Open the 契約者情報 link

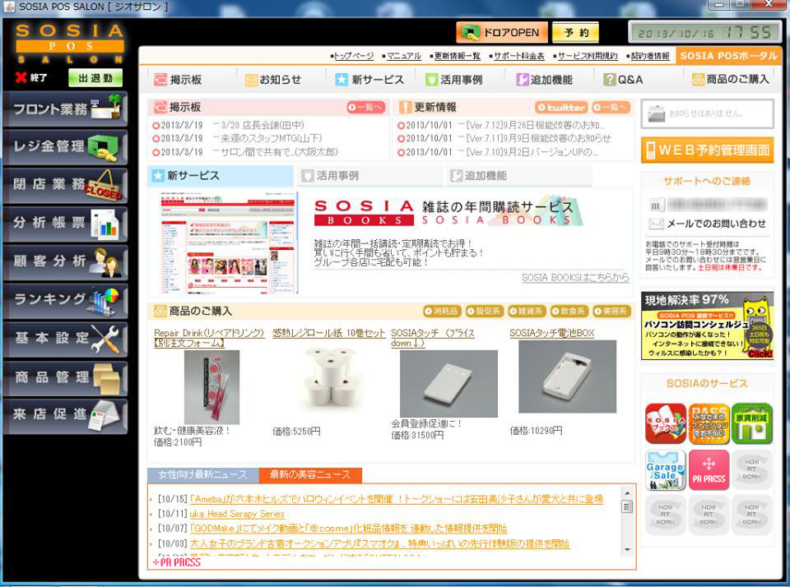(x=650, y=56)
